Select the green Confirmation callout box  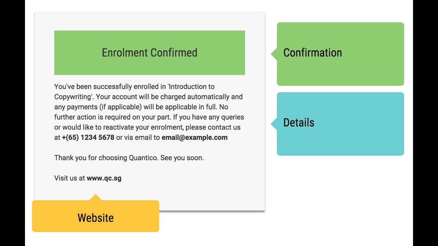[x=340, y=54]
